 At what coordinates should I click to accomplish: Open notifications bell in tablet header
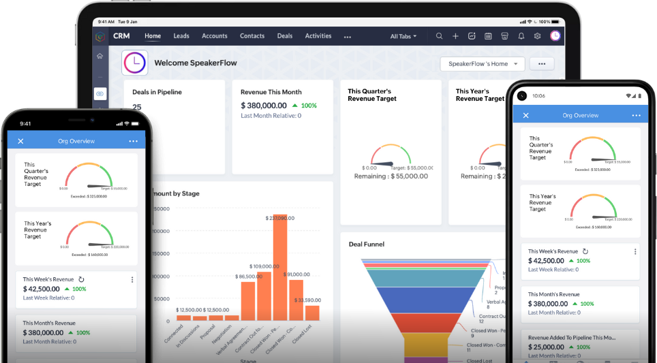[521, 36]
